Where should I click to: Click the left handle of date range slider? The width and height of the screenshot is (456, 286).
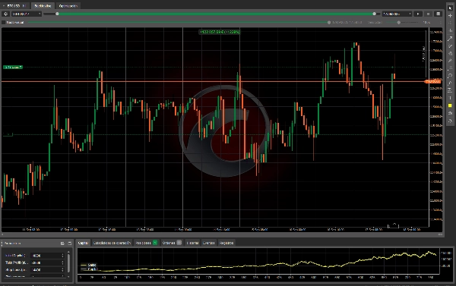[x=57, y=14]
